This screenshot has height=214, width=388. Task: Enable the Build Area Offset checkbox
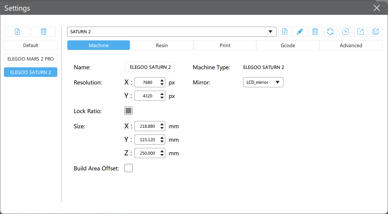pyautogui.click(x=128, y=168)
